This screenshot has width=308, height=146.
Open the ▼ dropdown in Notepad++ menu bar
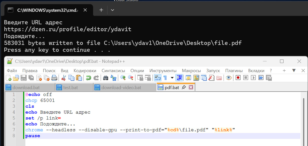pyautogui.click(x=294, y=71)
